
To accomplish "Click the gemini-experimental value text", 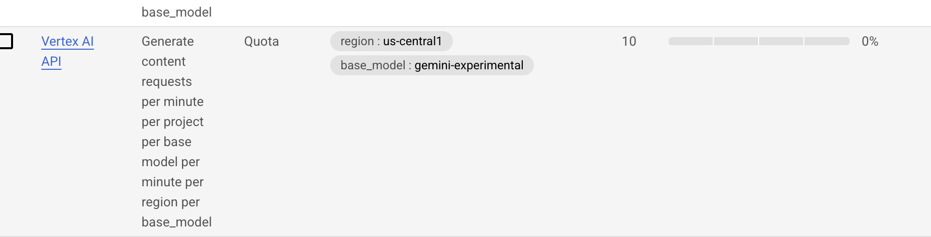I will [x=469, y=65].
